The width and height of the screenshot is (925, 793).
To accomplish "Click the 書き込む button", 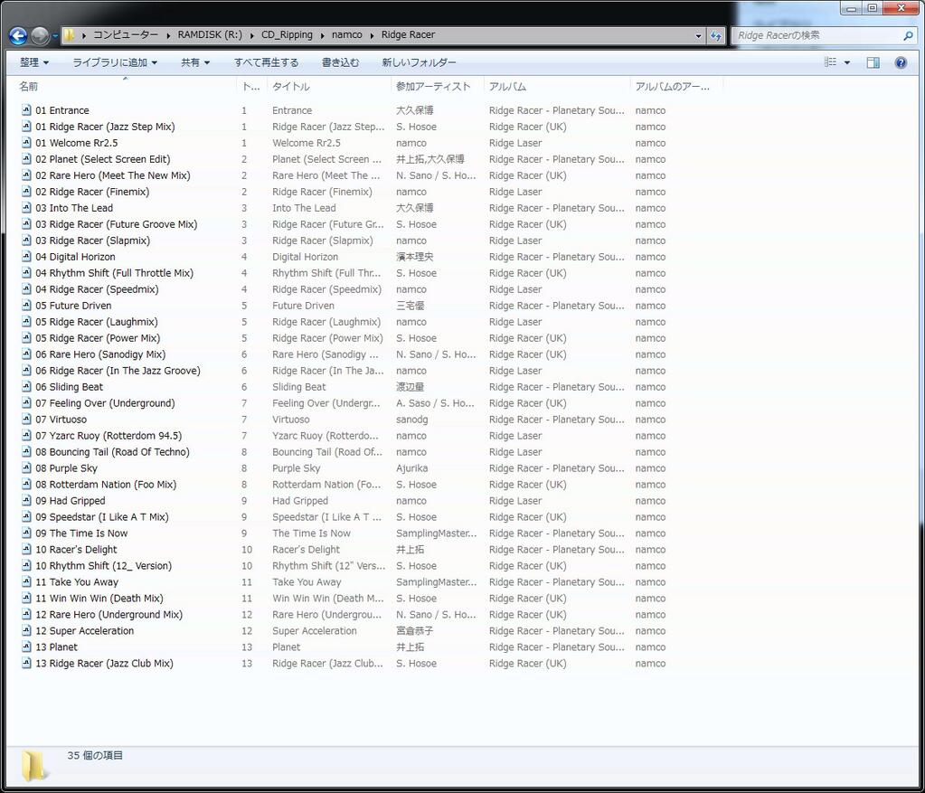I will (x=340, y=62).
